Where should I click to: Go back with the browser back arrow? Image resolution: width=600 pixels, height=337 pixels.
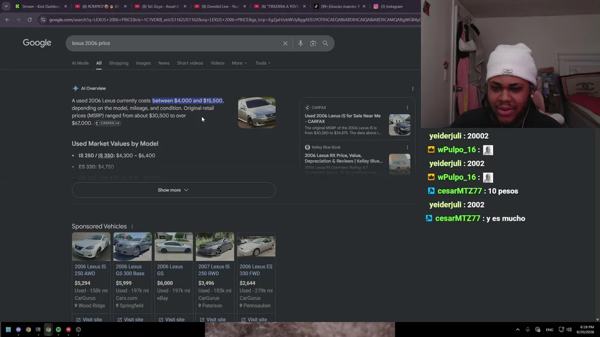tap(7, 20)
